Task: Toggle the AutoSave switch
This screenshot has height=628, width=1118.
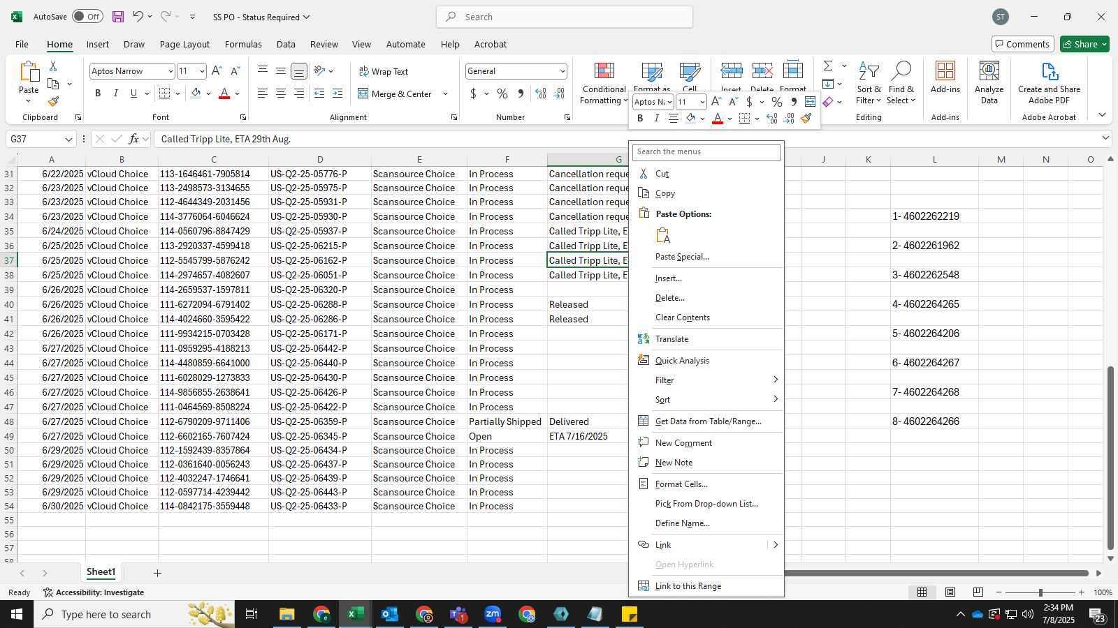Action: [87, 17]
